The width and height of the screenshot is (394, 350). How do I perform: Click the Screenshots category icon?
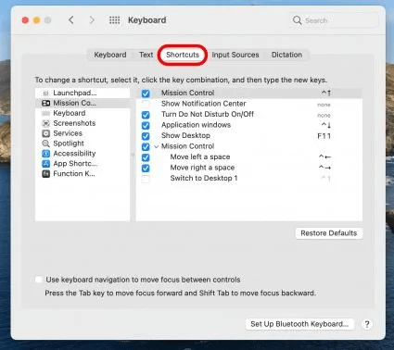click(45, 123)
